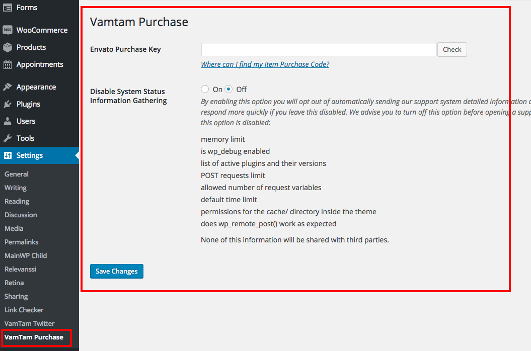
Task: Click the Tools wrench icon
Action: click(x=8, y=138)
